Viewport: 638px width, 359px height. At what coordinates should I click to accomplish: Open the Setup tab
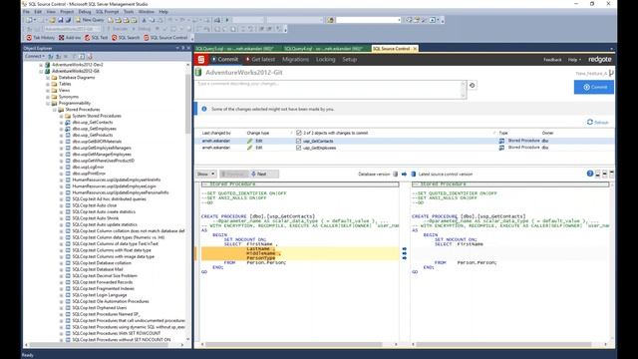tap(349, 60)
